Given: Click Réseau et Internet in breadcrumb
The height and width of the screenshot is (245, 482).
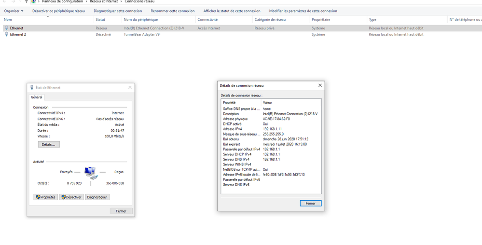Looking at the screenshot, I should (104, 1).
